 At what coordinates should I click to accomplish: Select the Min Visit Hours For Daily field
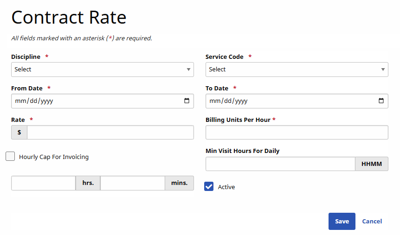click(280, 164)
